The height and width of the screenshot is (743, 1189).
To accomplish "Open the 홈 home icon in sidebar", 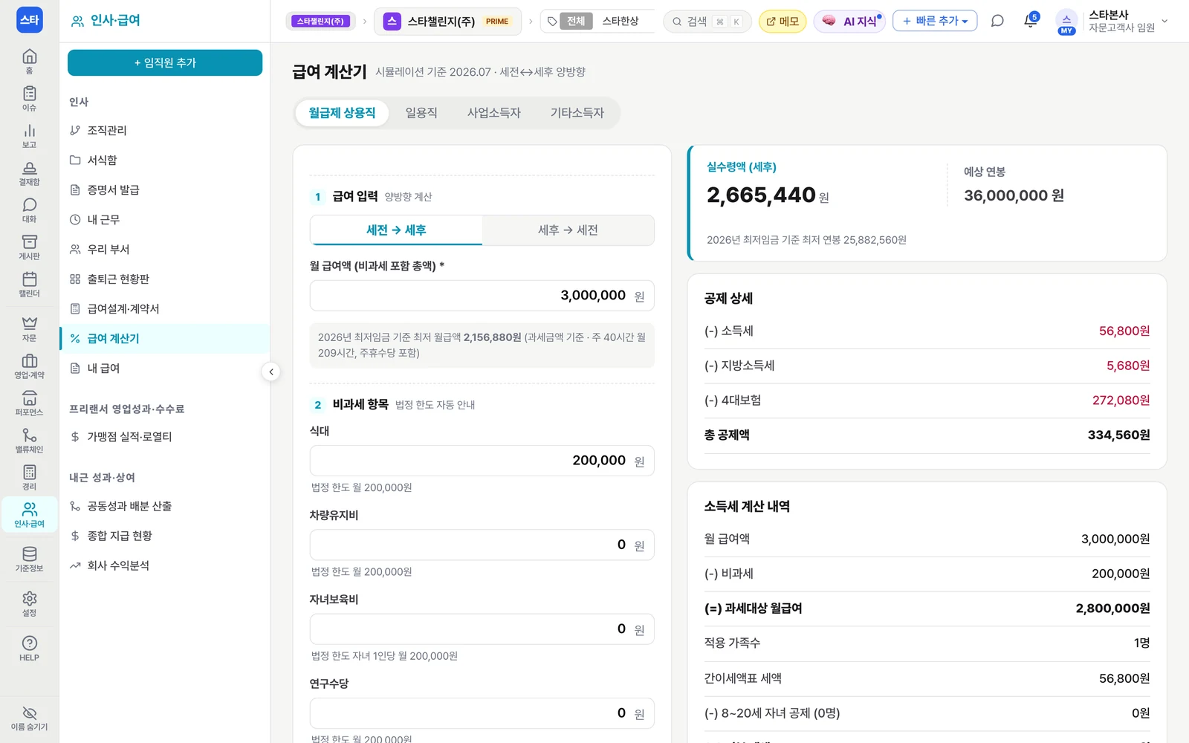I will 29,61.
